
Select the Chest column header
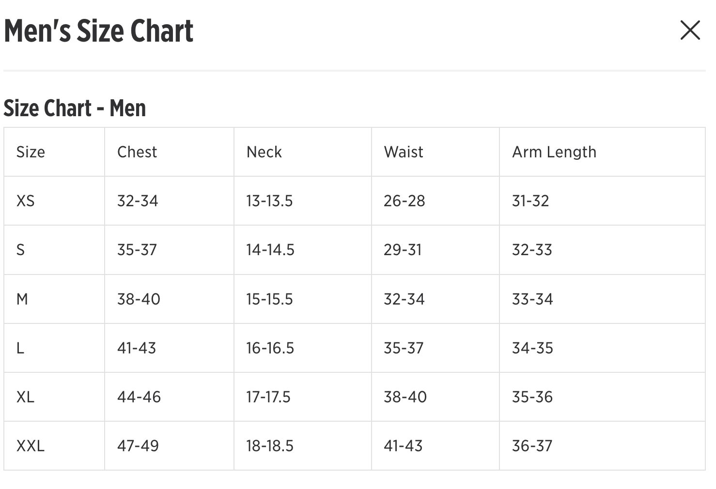(x=137, y=152)
